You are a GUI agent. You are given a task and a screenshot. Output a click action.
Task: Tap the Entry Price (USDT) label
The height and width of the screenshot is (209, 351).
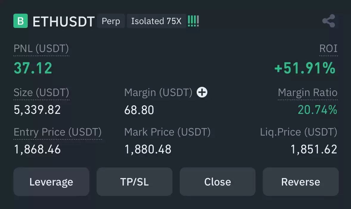pyautogui.click(x=58, y=132)
